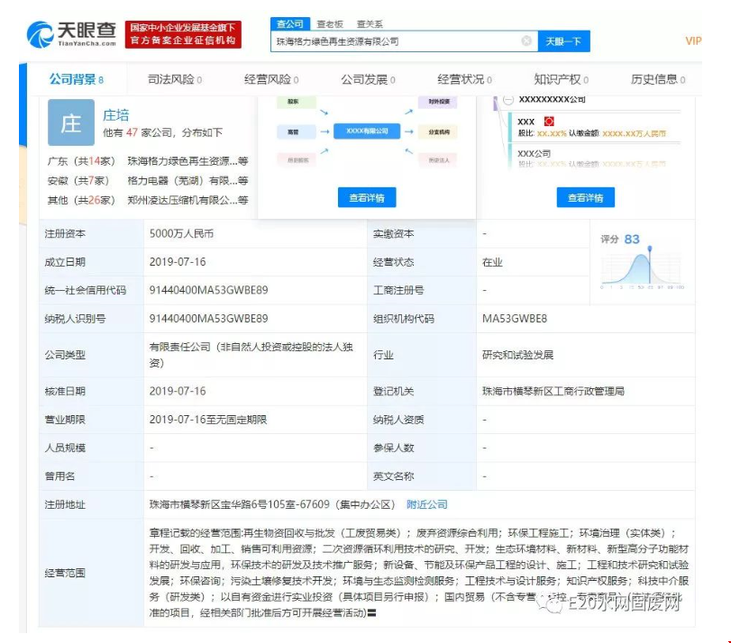This screenshot has height=643, width=731.
Task: Clear the search box with the X icon
Action: click(526, 41)
